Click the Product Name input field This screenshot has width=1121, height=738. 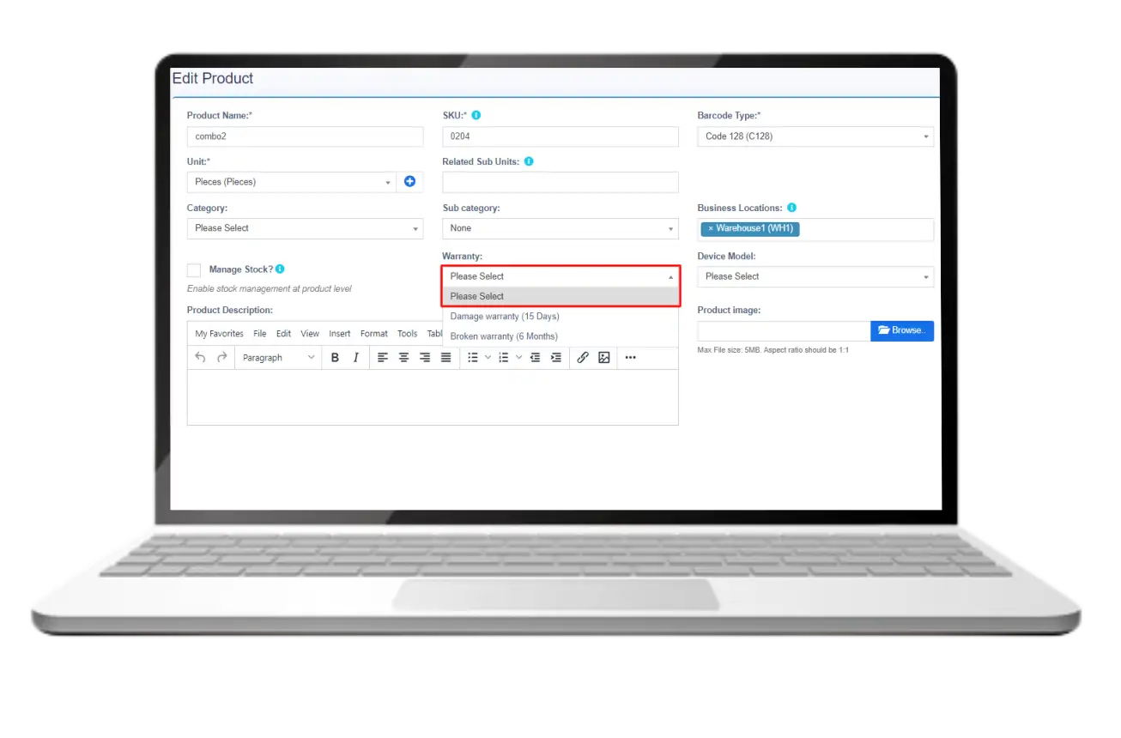point(305,136)
